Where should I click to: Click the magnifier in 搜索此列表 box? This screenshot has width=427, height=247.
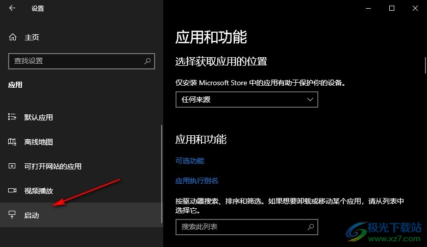(x=311, y=227)
